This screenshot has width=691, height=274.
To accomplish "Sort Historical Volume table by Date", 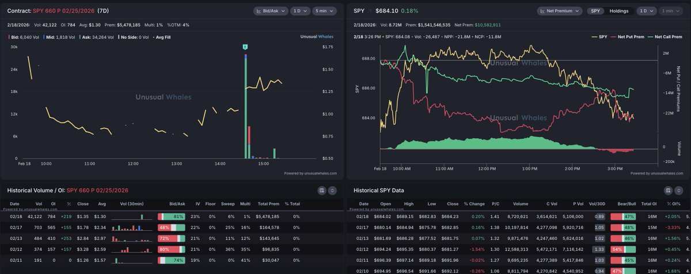I will pos(14,204).
